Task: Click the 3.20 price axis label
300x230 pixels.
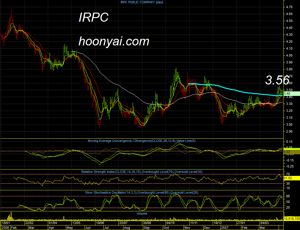Action: point(289,111)
